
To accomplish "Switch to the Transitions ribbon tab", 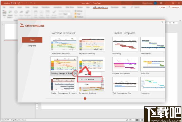I will tap(45, 7).
